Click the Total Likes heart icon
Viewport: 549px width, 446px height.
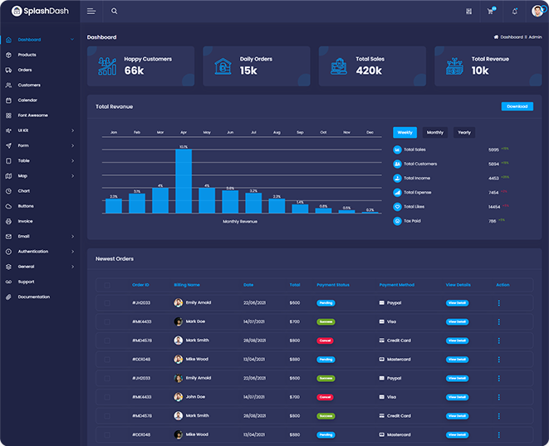(397, 207)
